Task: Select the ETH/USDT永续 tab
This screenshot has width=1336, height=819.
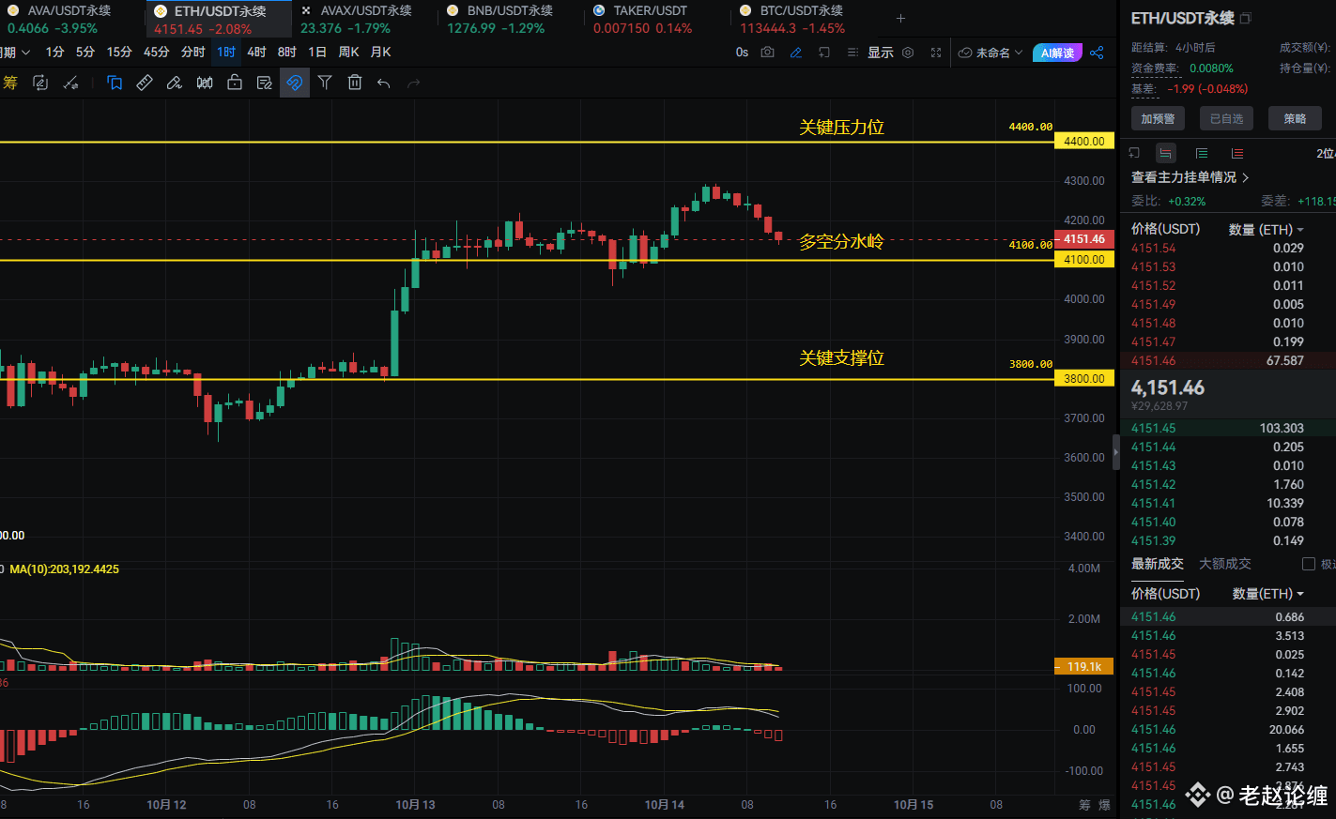Action: (x=219, y=19)
